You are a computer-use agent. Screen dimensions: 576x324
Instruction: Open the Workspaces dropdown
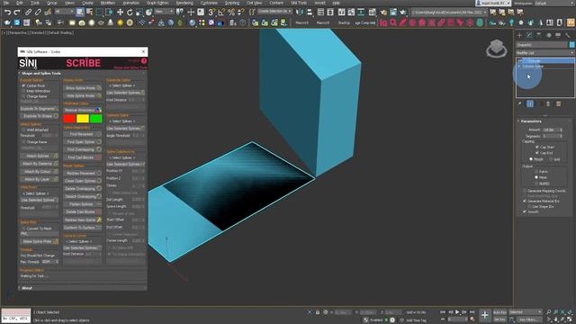coord(554,3)
